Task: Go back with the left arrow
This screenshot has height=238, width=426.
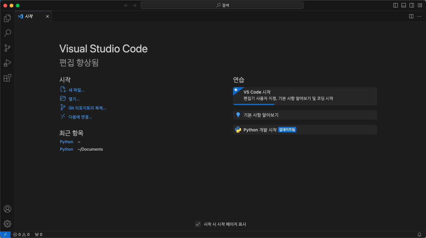Action: click(126, 5)
